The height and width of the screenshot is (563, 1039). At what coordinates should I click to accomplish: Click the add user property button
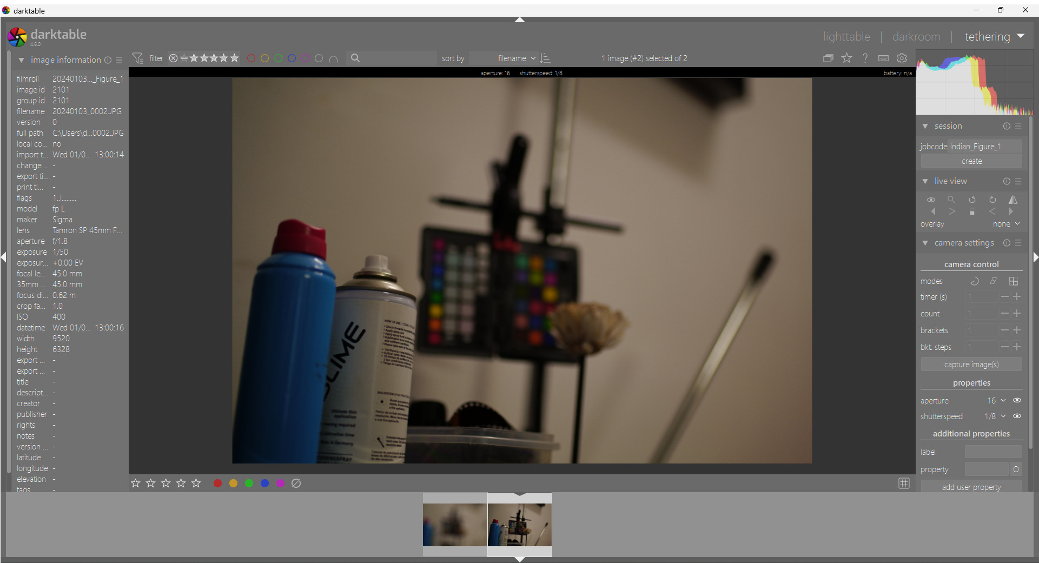pyautogui.click(x=971, y=487)
